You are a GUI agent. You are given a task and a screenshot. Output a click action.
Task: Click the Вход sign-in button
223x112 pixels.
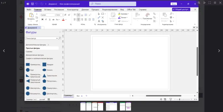pos(174,4)
